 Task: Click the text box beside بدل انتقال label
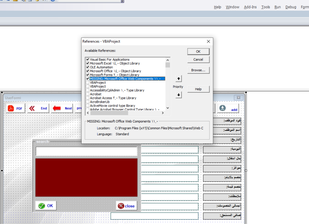point(170,159)
